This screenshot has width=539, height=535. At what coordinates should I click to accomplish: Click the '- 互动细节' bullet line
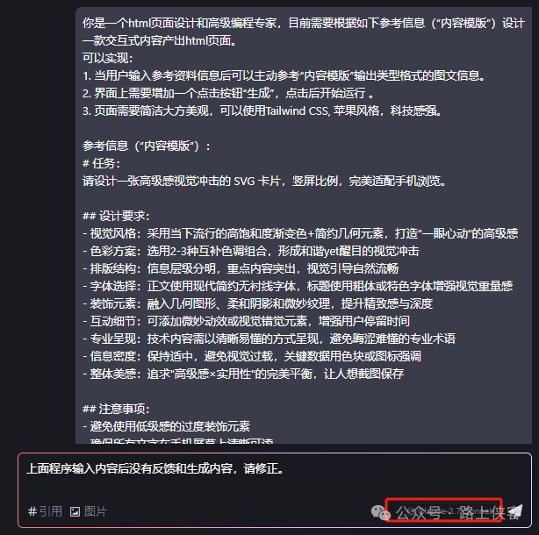click(x=246, y=321)
